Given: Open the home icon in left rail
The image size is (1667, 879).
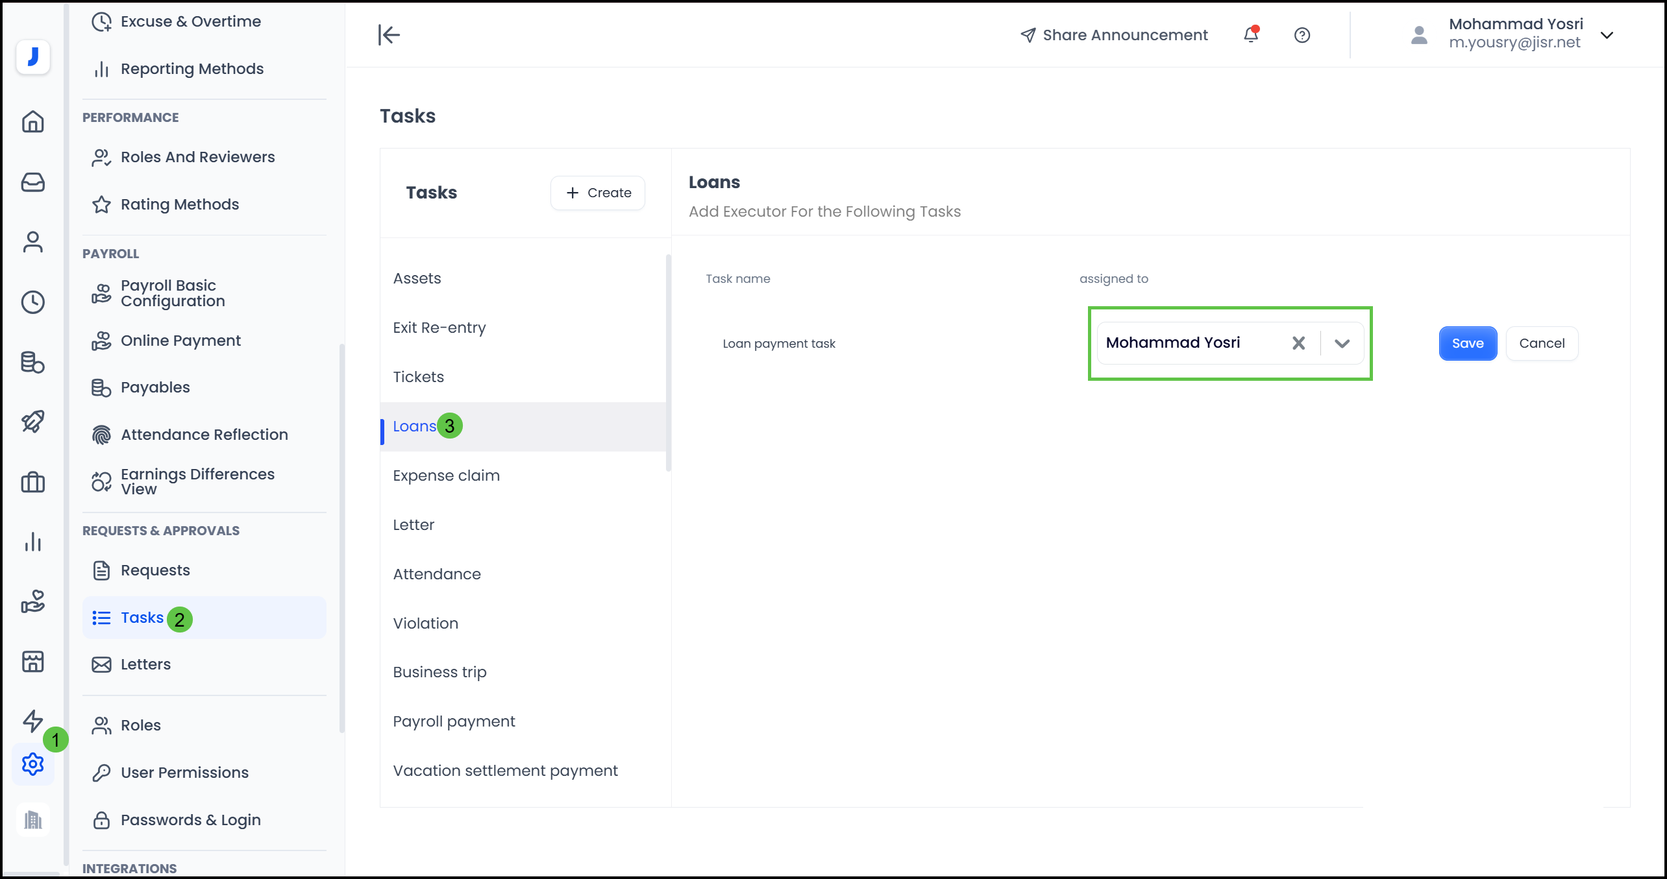Looking at the screenshot, I should 32,121.
